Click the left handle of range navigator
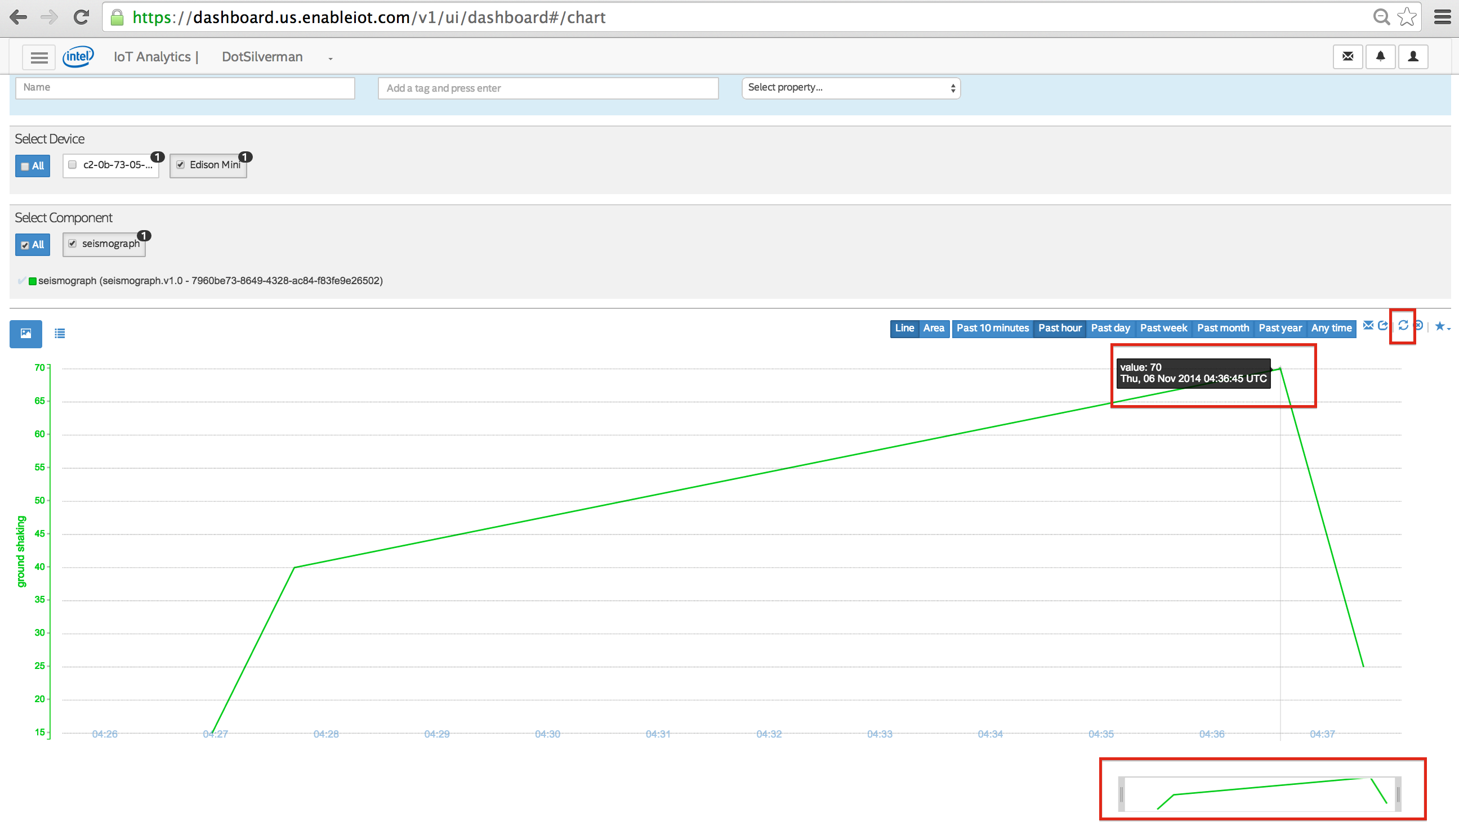The width and height of the screenshot is (1459, 822). pyautogui.click(x=1122, y=795)
